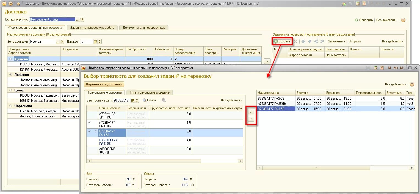Click M memory button in dialog title bar

pyautogui.click(x=389, y=68)
